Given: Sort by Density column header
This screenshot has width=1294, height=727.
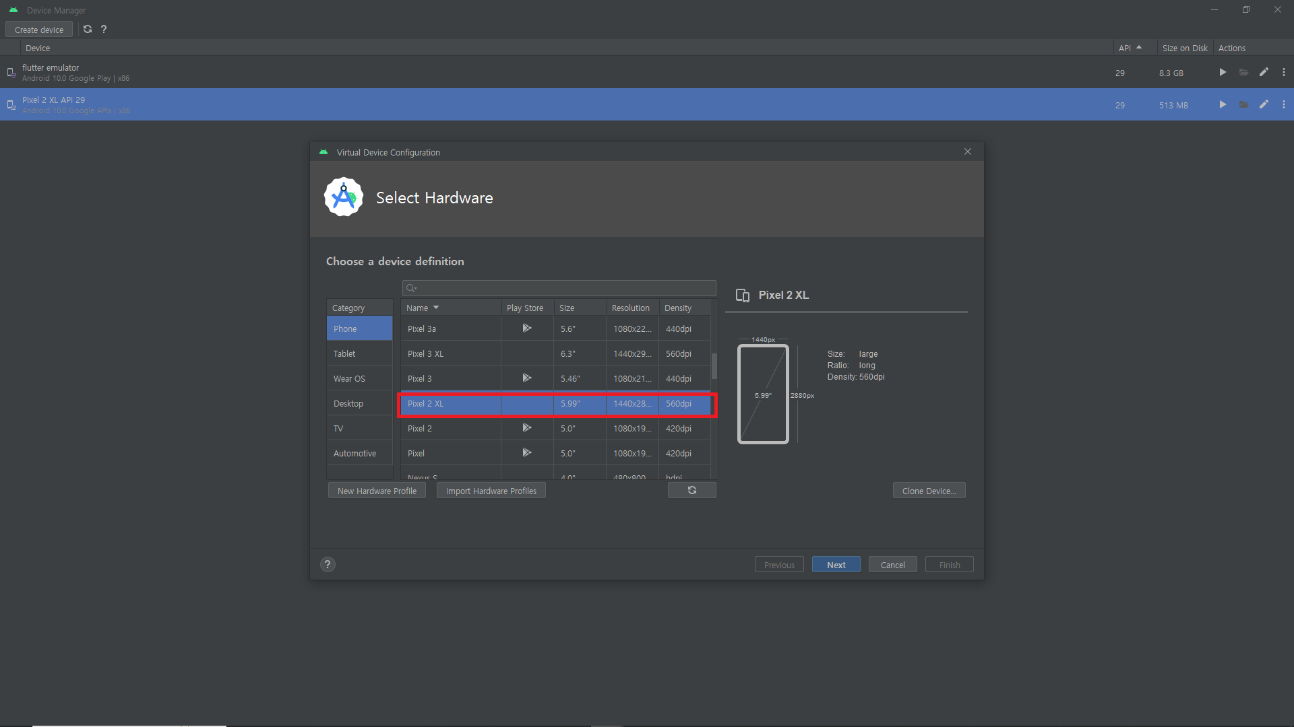Looking at the screenshot, I should [684, 308].
